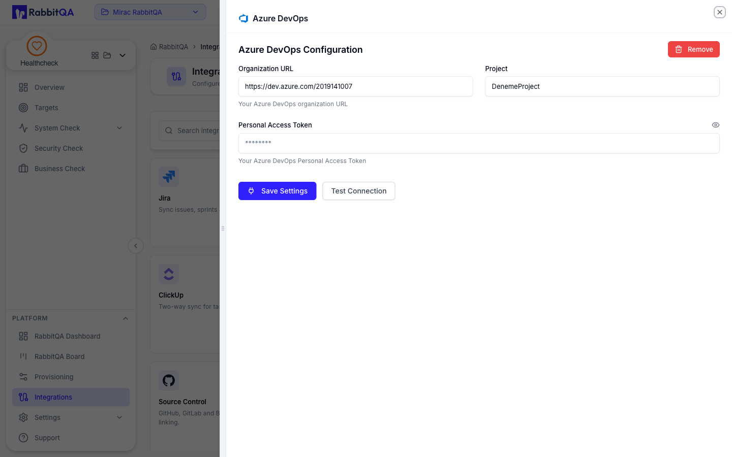
Task: Expand the Settings chevron
Action: coord(119,417)
